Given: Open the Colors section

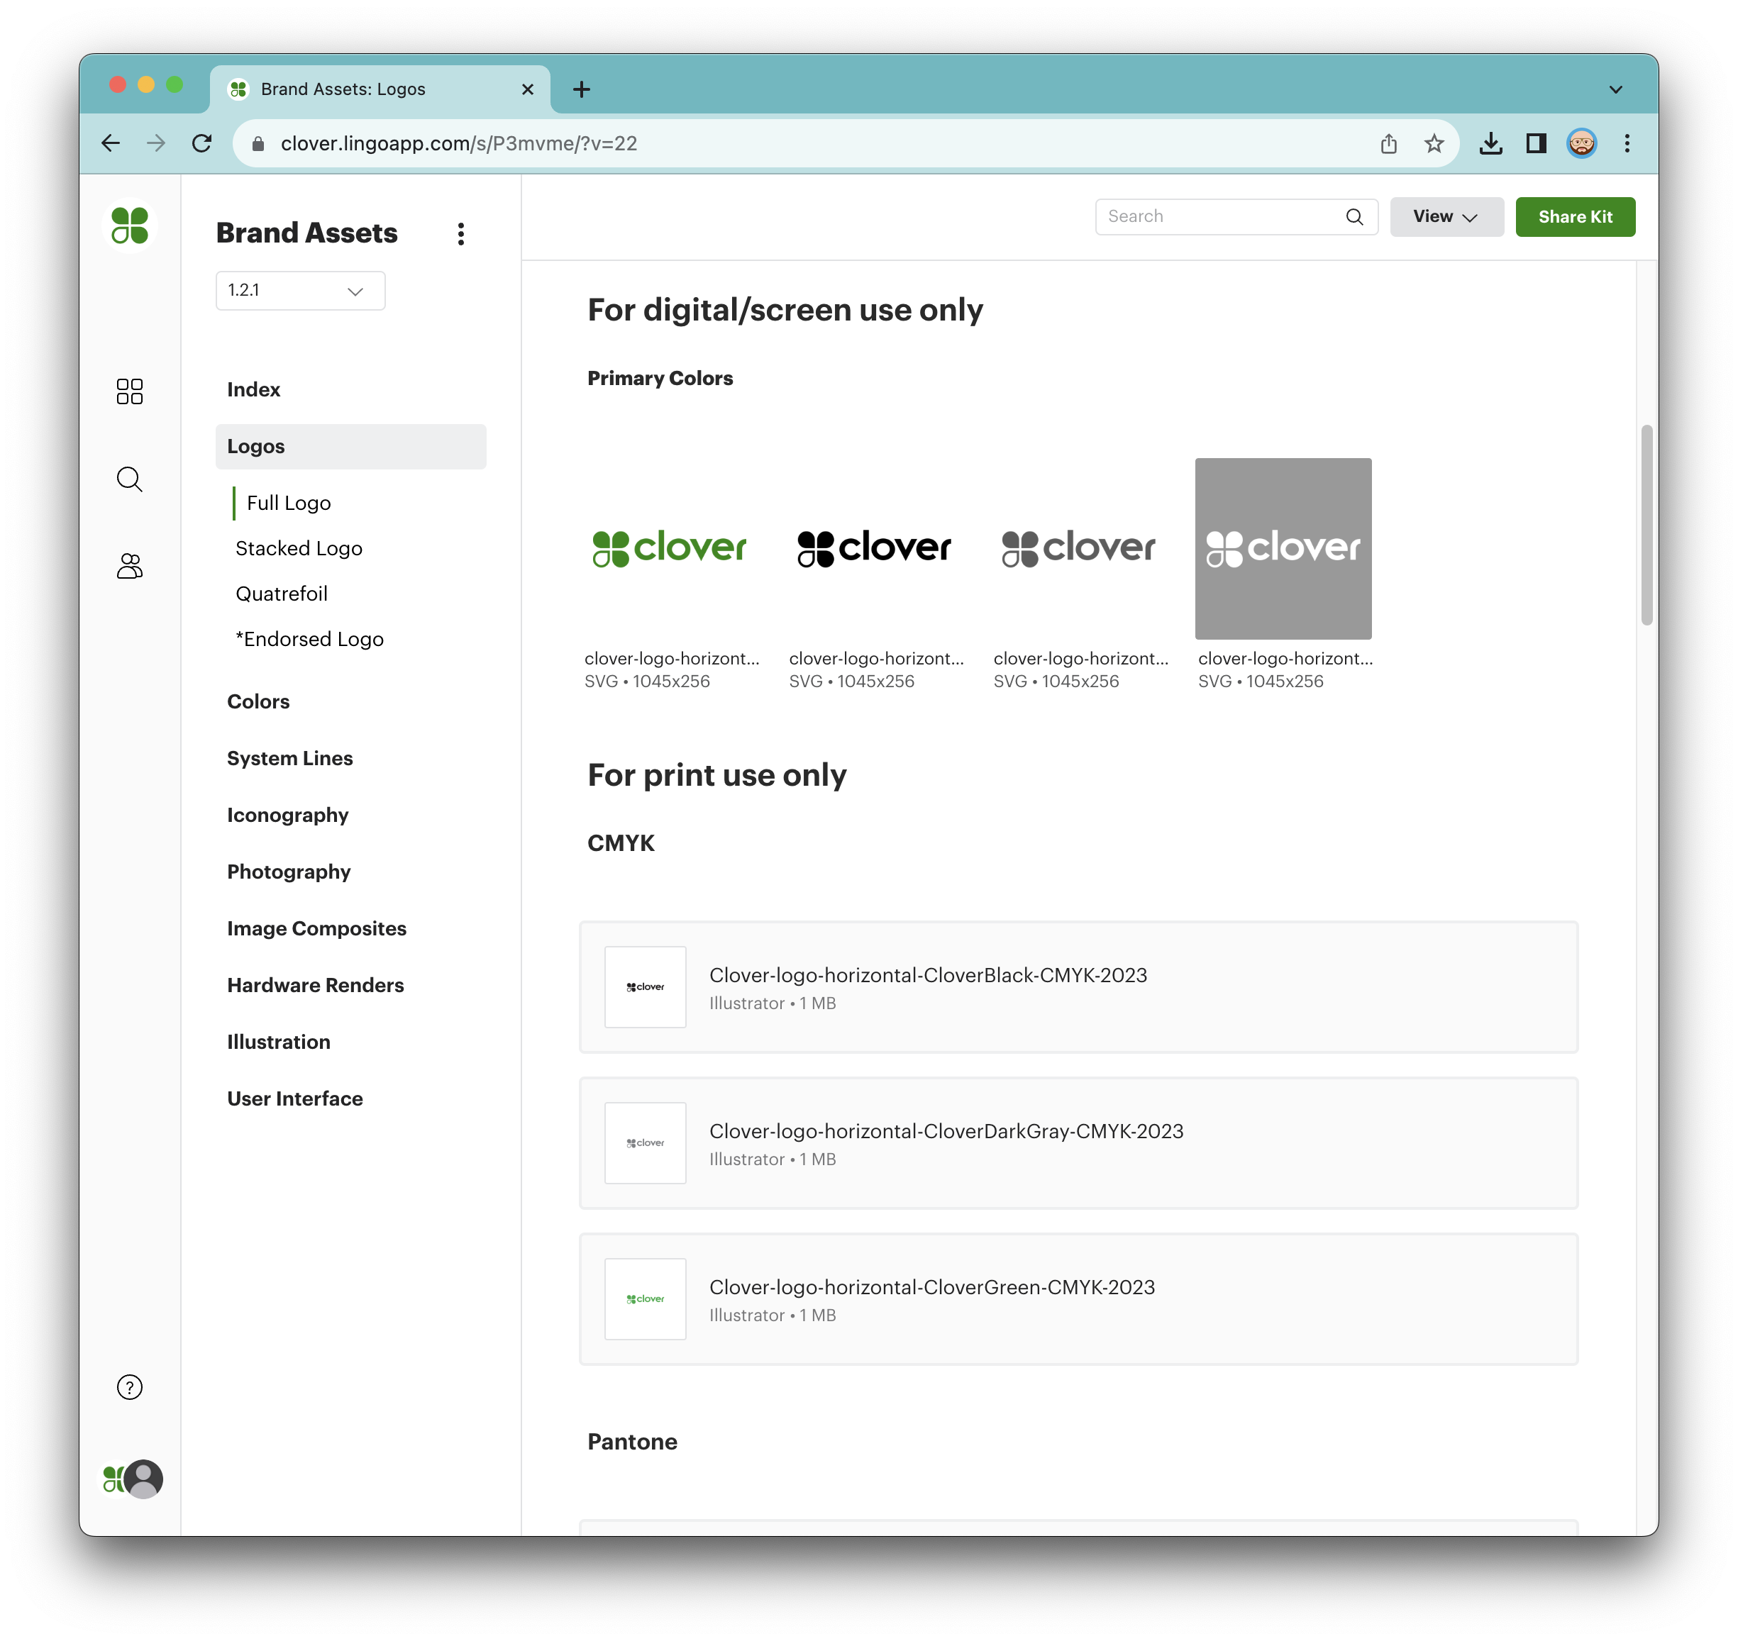Looking at the screenshot, I should point(258,701).
